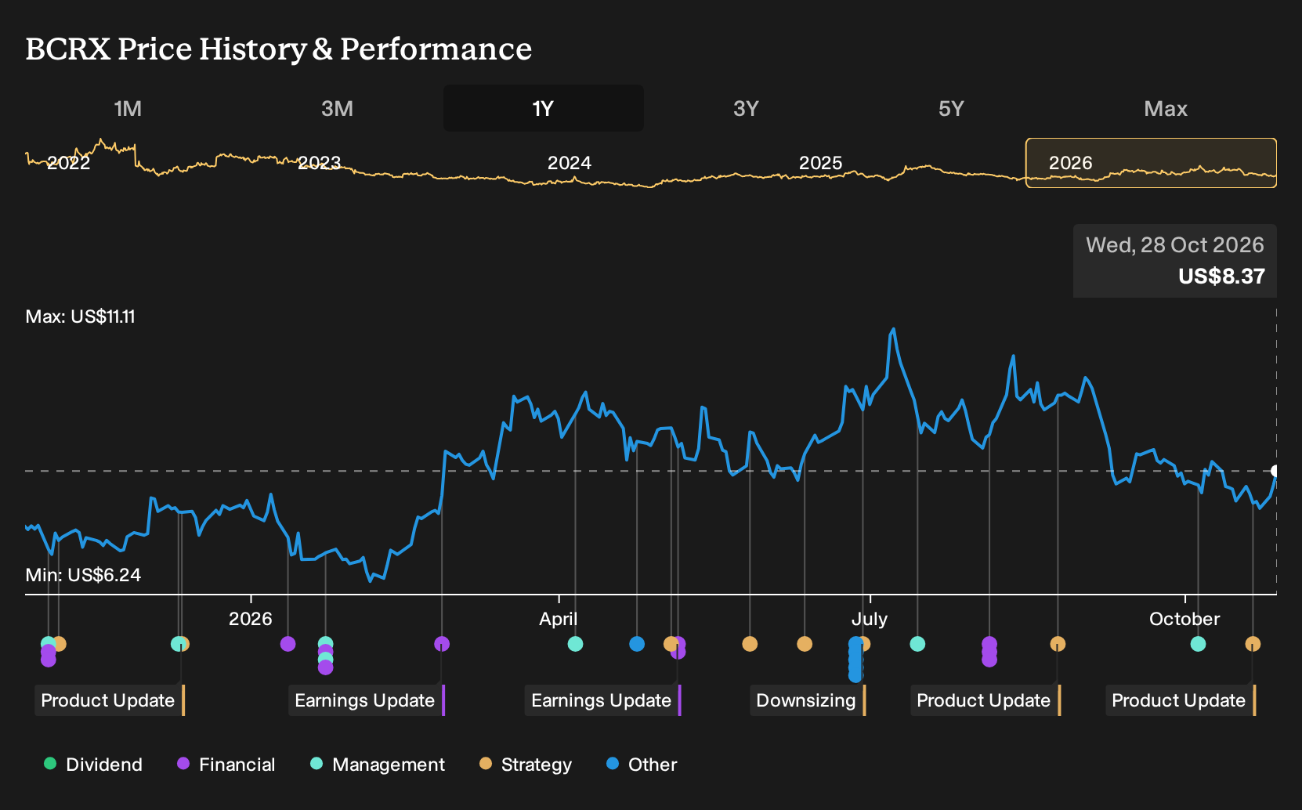Viewport: 1302px width, 810px height.
Task: Click bottom purple dot of the early February stack
Action: pos(325,667)
